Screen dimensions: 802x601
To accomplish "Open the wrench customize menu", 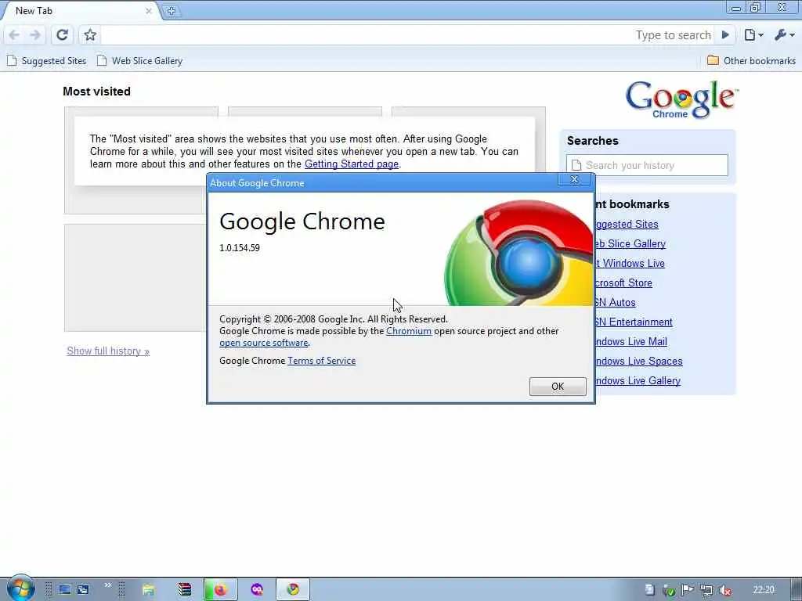I will pos(784,34).
